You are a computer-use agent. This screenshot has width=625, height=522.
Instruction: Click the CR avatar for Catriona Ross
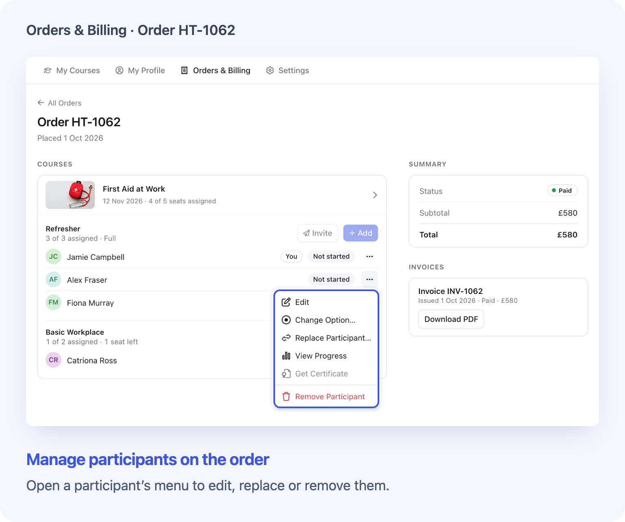pos(53,360)
